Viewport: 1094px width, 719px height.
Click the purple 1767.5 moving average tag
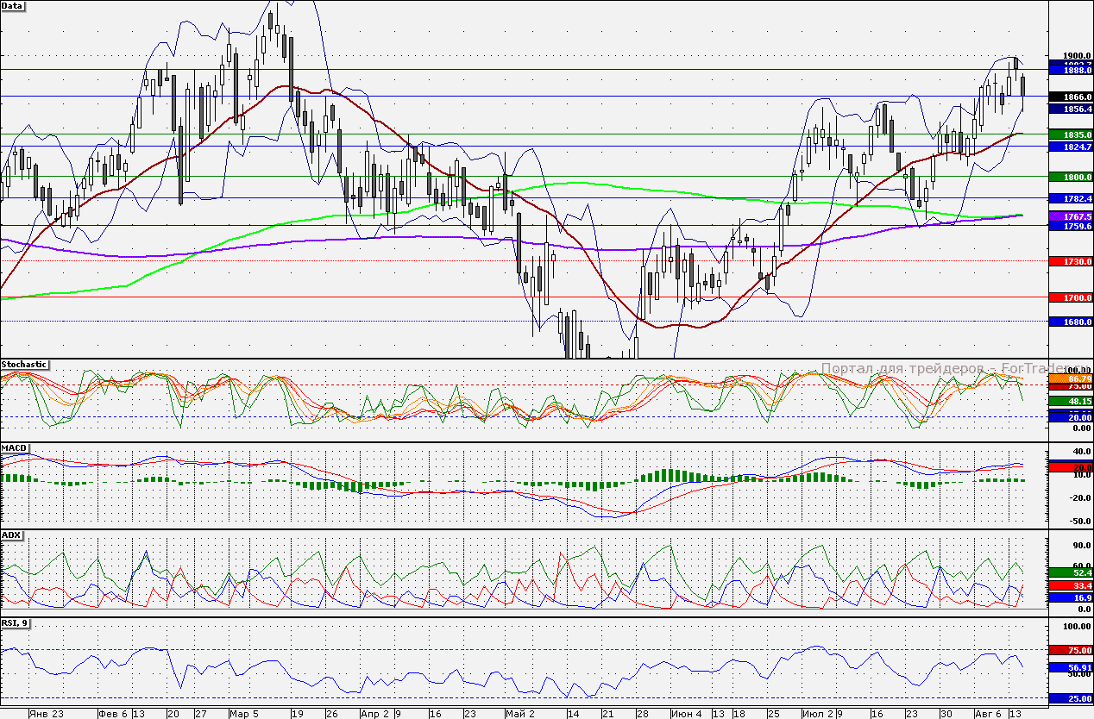pos(1070,216)
